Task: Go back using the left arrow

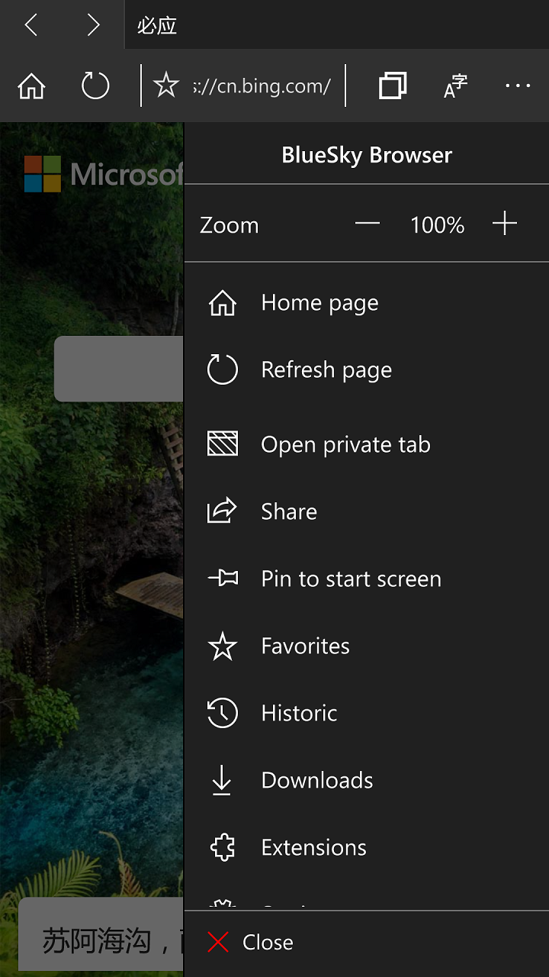Action: pos(31,25)
